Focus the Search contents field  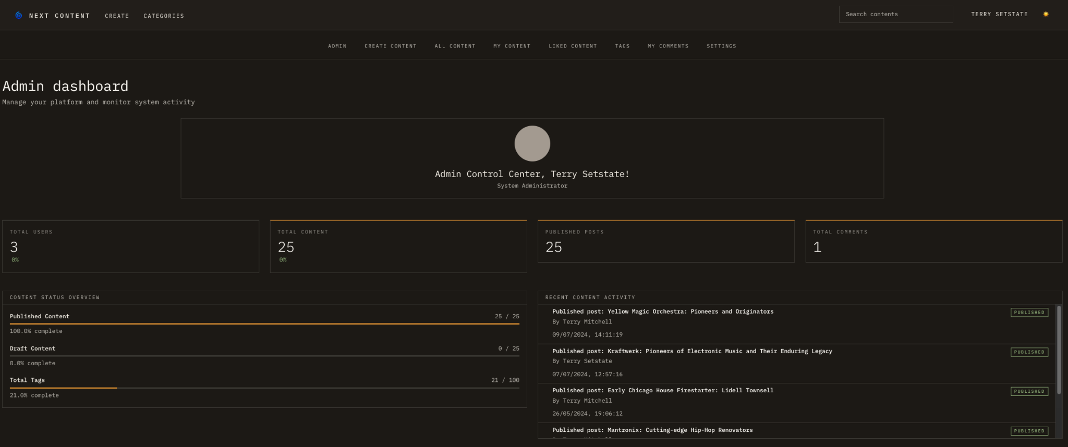click(x=896, y=14)
